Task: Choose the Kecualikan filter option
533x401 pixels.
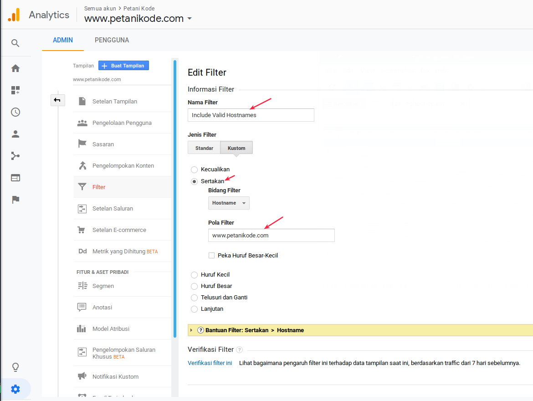Action: (x=194, y=169)
